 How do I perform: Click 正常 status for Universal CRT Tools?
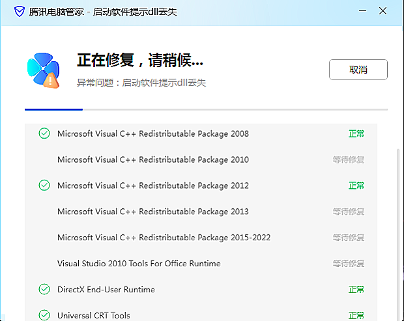pos(356,316)
